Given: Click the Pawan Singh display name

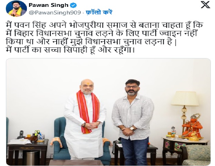Looking at the screenshot, I should click(x=49, y=5).
